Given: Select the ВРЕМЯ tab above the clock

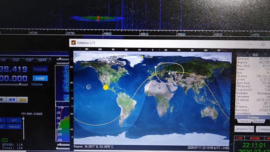Looking at the screenshot, I should click(x=254, y=138).
